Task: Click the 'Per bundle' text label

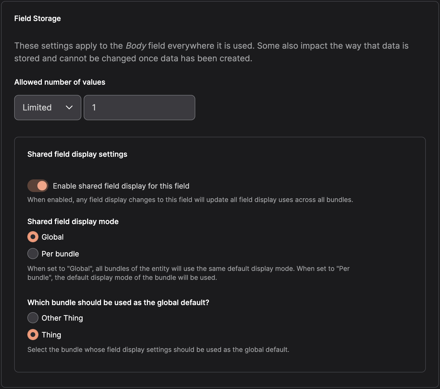Action: [x=60, y=254]
